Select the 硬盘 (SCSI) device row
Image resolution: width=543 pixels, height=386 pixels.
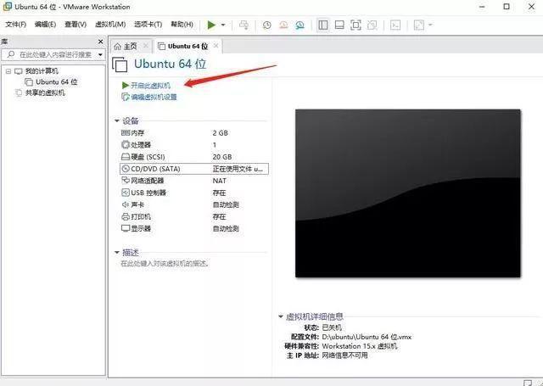[194, 157]
